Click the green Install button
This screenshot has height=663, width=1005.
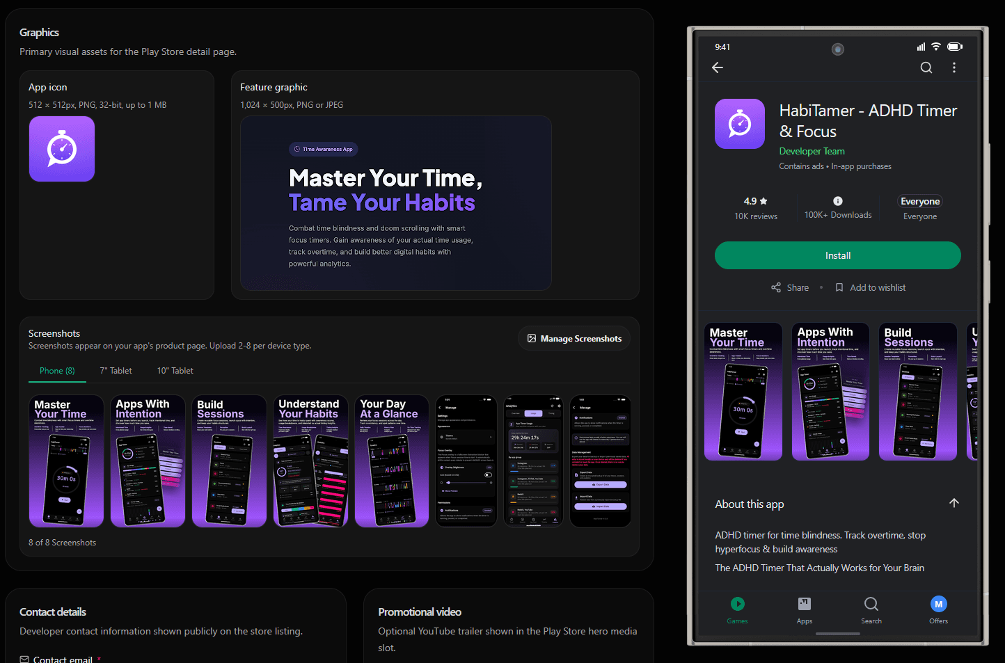[x=838, y=255]
